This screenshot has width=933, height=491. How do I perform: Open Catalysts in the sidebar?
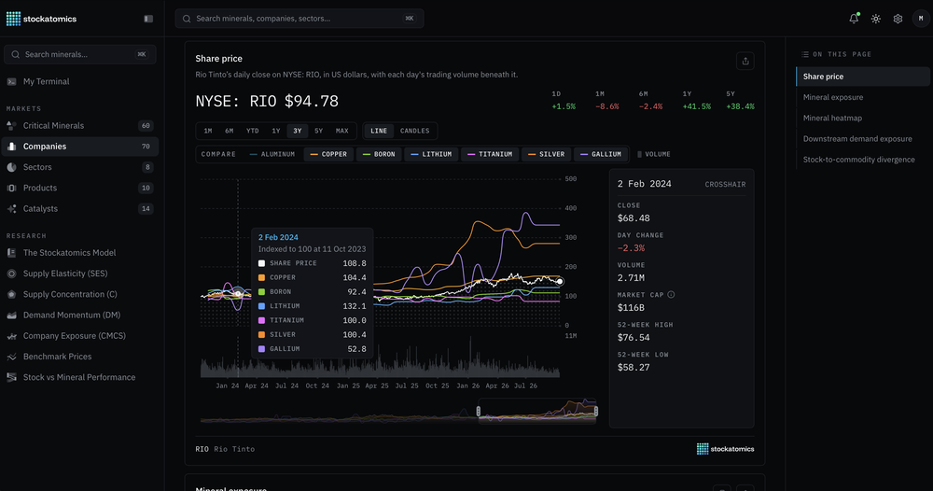pos(79,209)
